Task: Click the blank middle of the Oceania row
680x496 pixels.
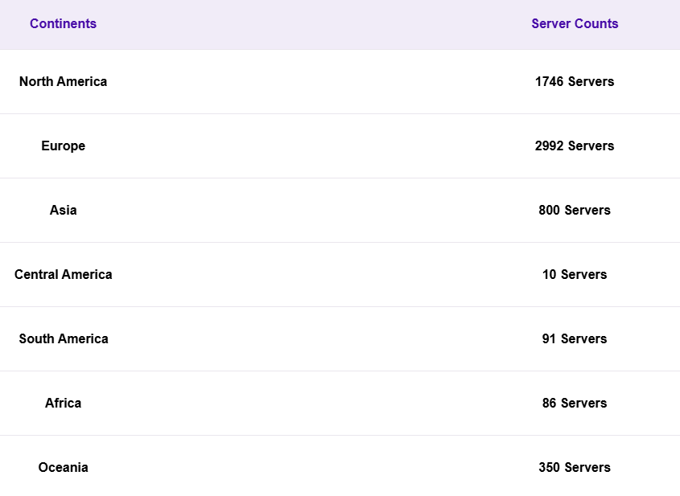Action: [x=322, y=467]
